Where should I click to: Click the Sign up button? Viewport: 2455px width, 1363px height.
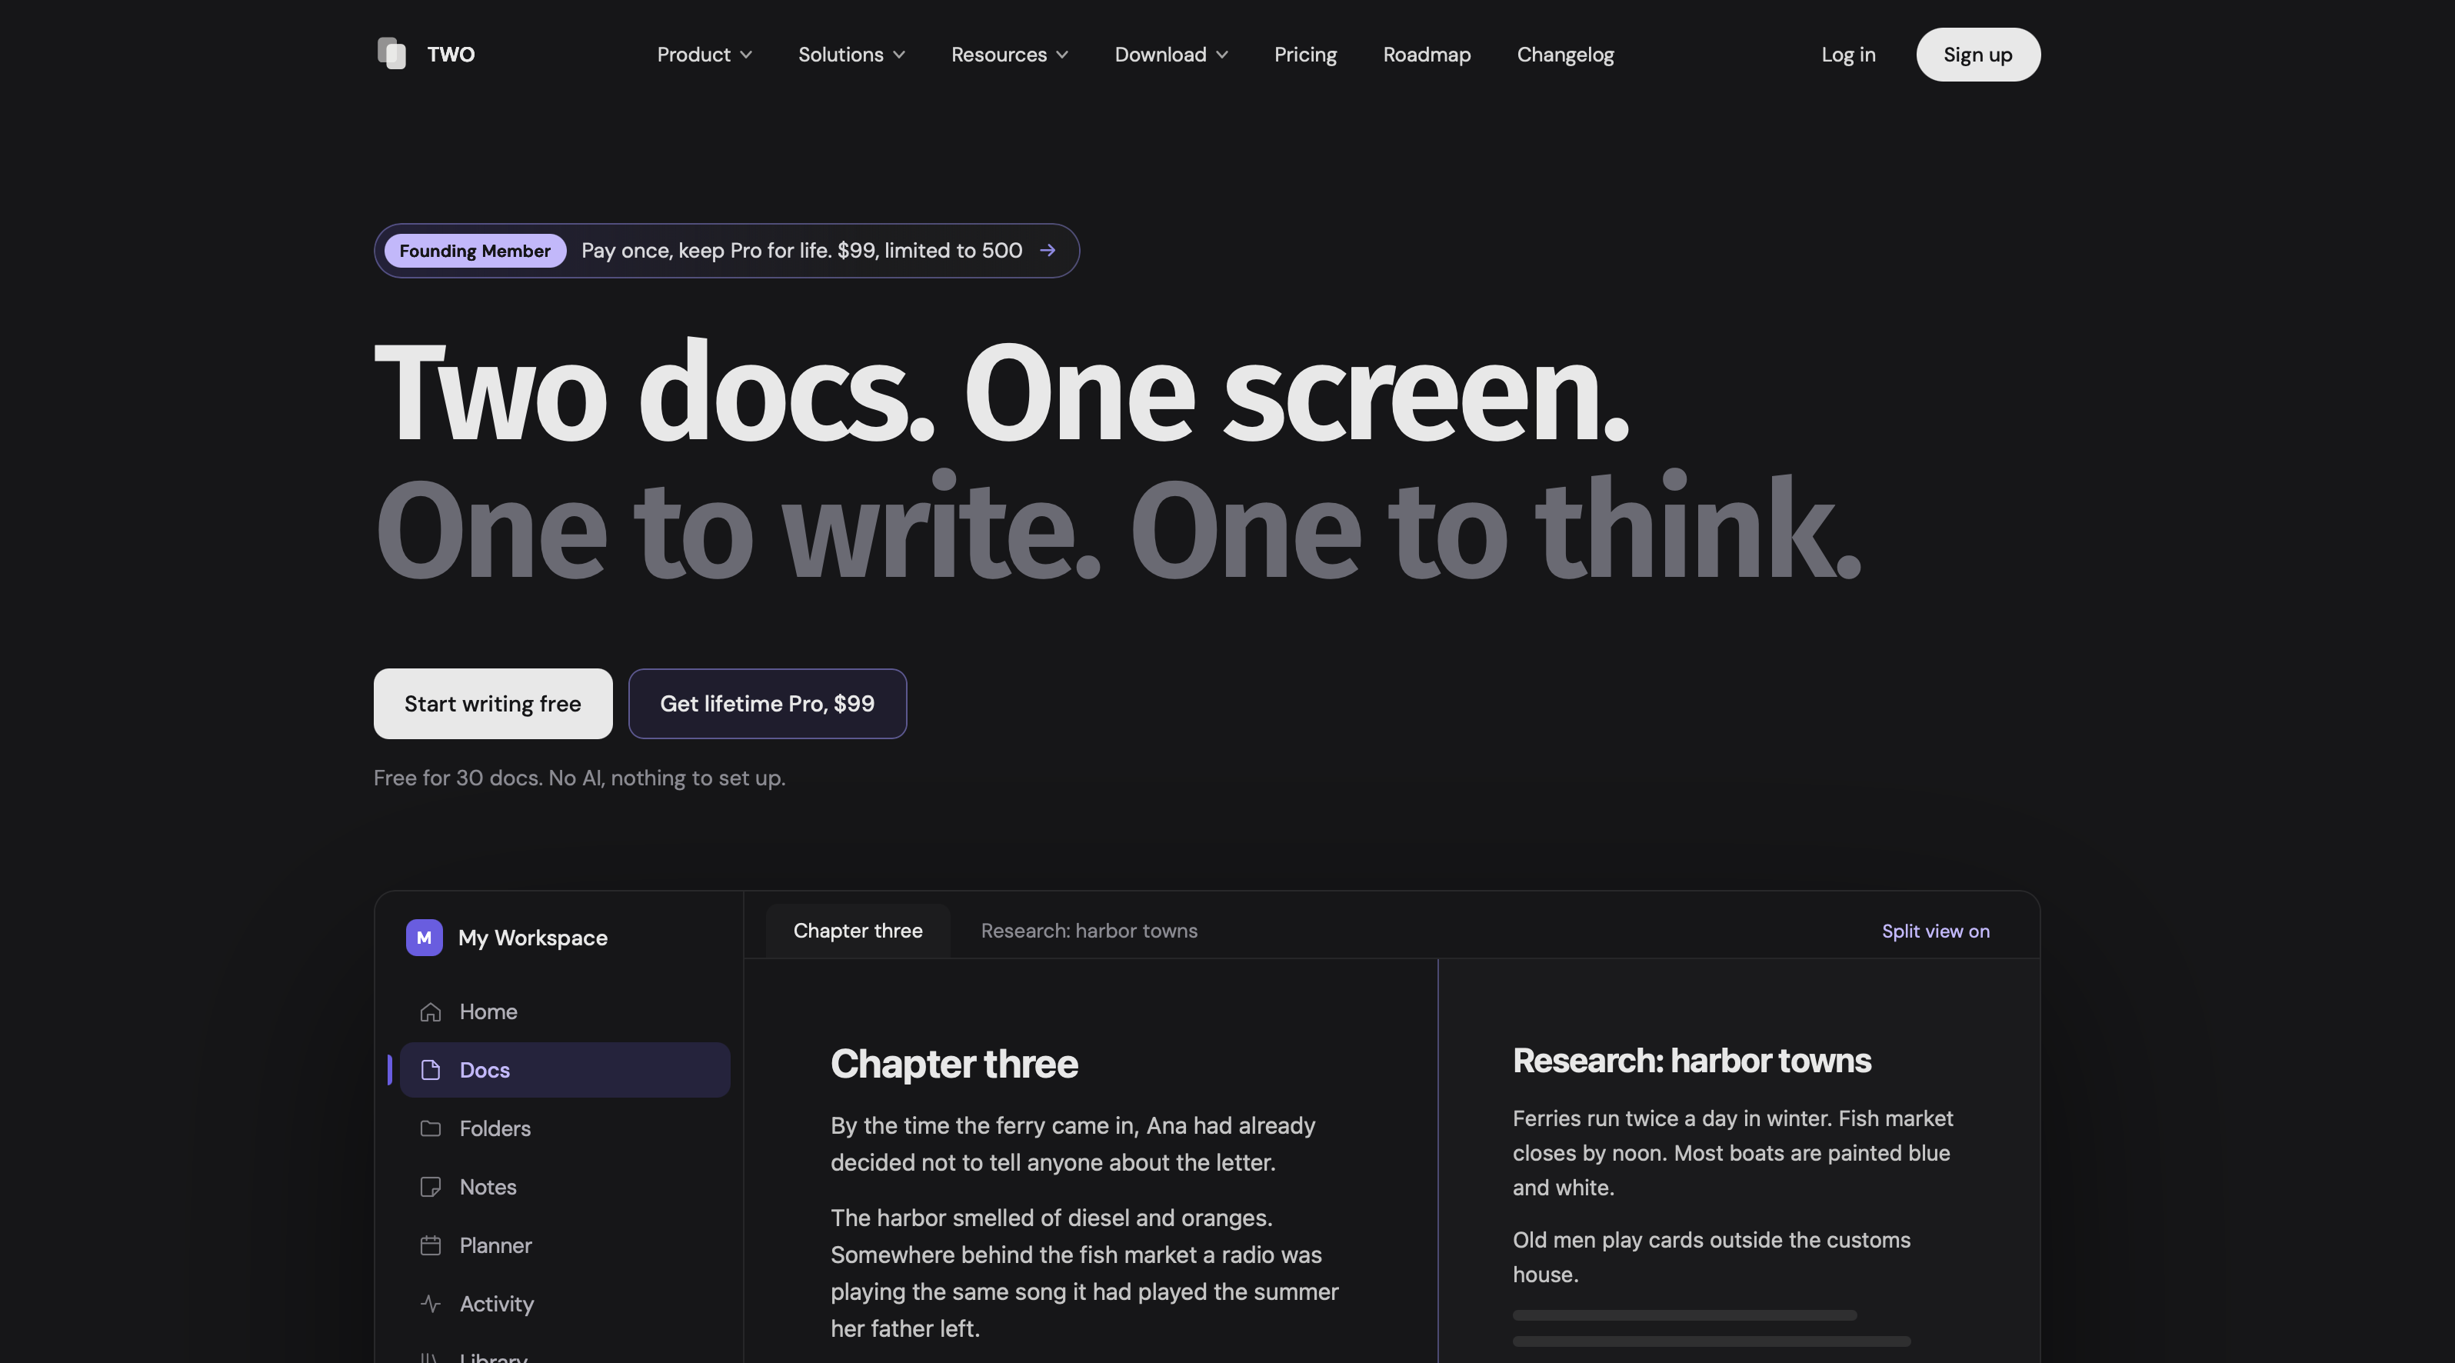click(x=1977, y=55)
